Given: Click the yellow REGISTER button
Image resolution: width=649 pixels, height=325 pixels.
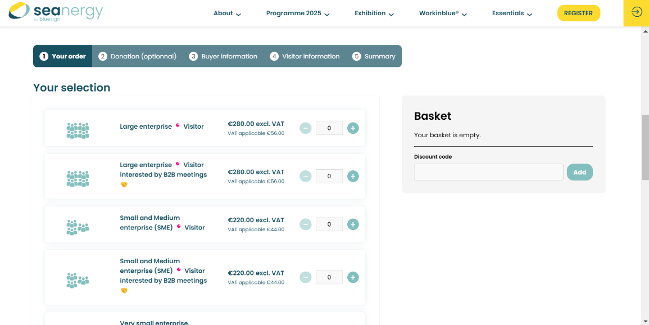Looking at the screenshot, I should pyautogui.click(x=578, y=13).
